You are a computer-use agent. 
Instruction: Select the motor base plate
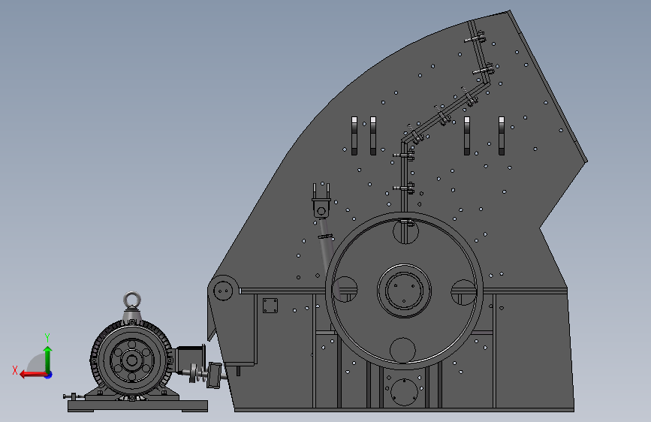tap(137, 405)
